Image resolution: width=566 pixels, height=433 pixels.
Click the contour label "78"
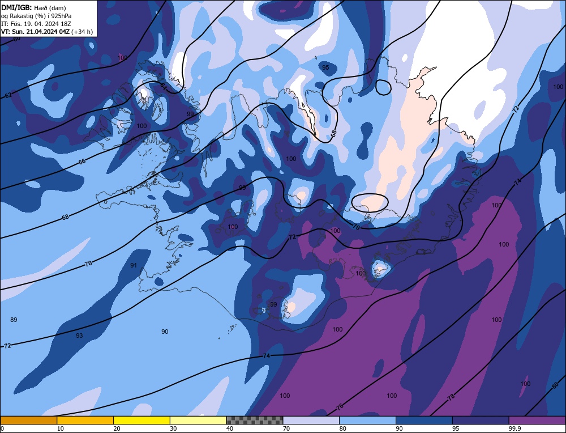tap(451, 397)
